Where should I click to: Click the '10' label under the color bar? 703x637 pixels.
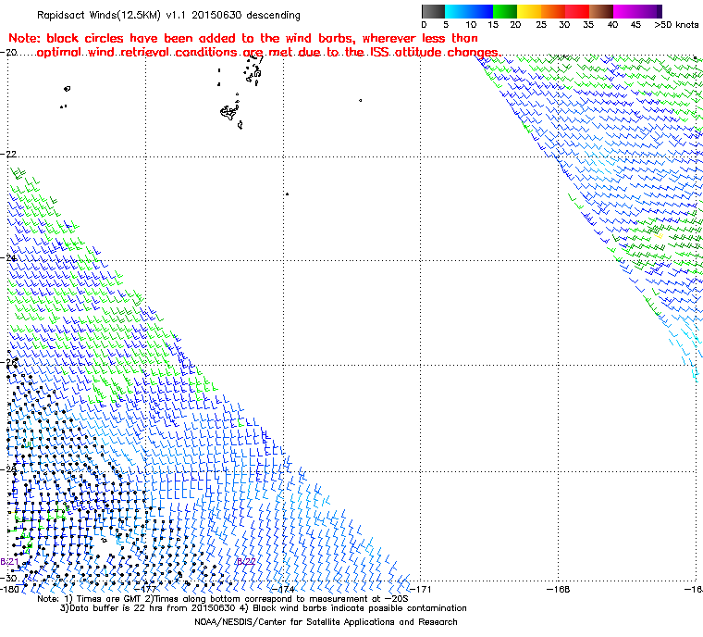click(471, 25)
